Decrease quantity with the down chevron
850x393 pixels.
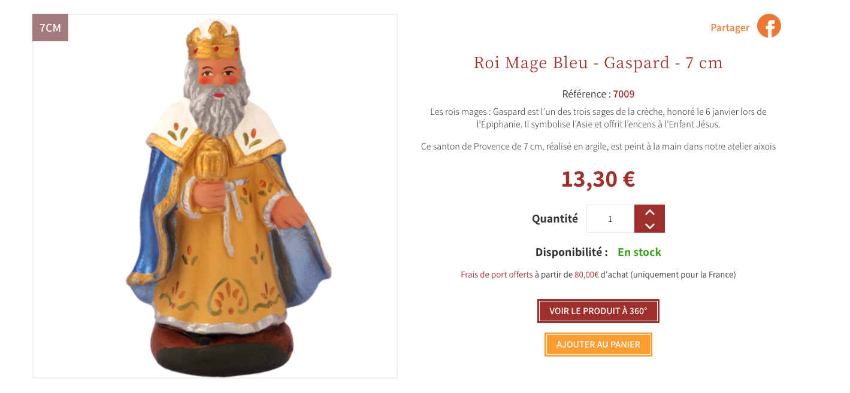tap(649, 226)
